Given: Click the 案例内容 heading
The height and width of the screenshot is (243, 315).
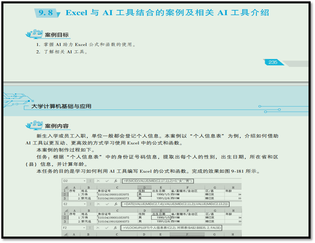Looking at the screenshot, I should (57, 126).
